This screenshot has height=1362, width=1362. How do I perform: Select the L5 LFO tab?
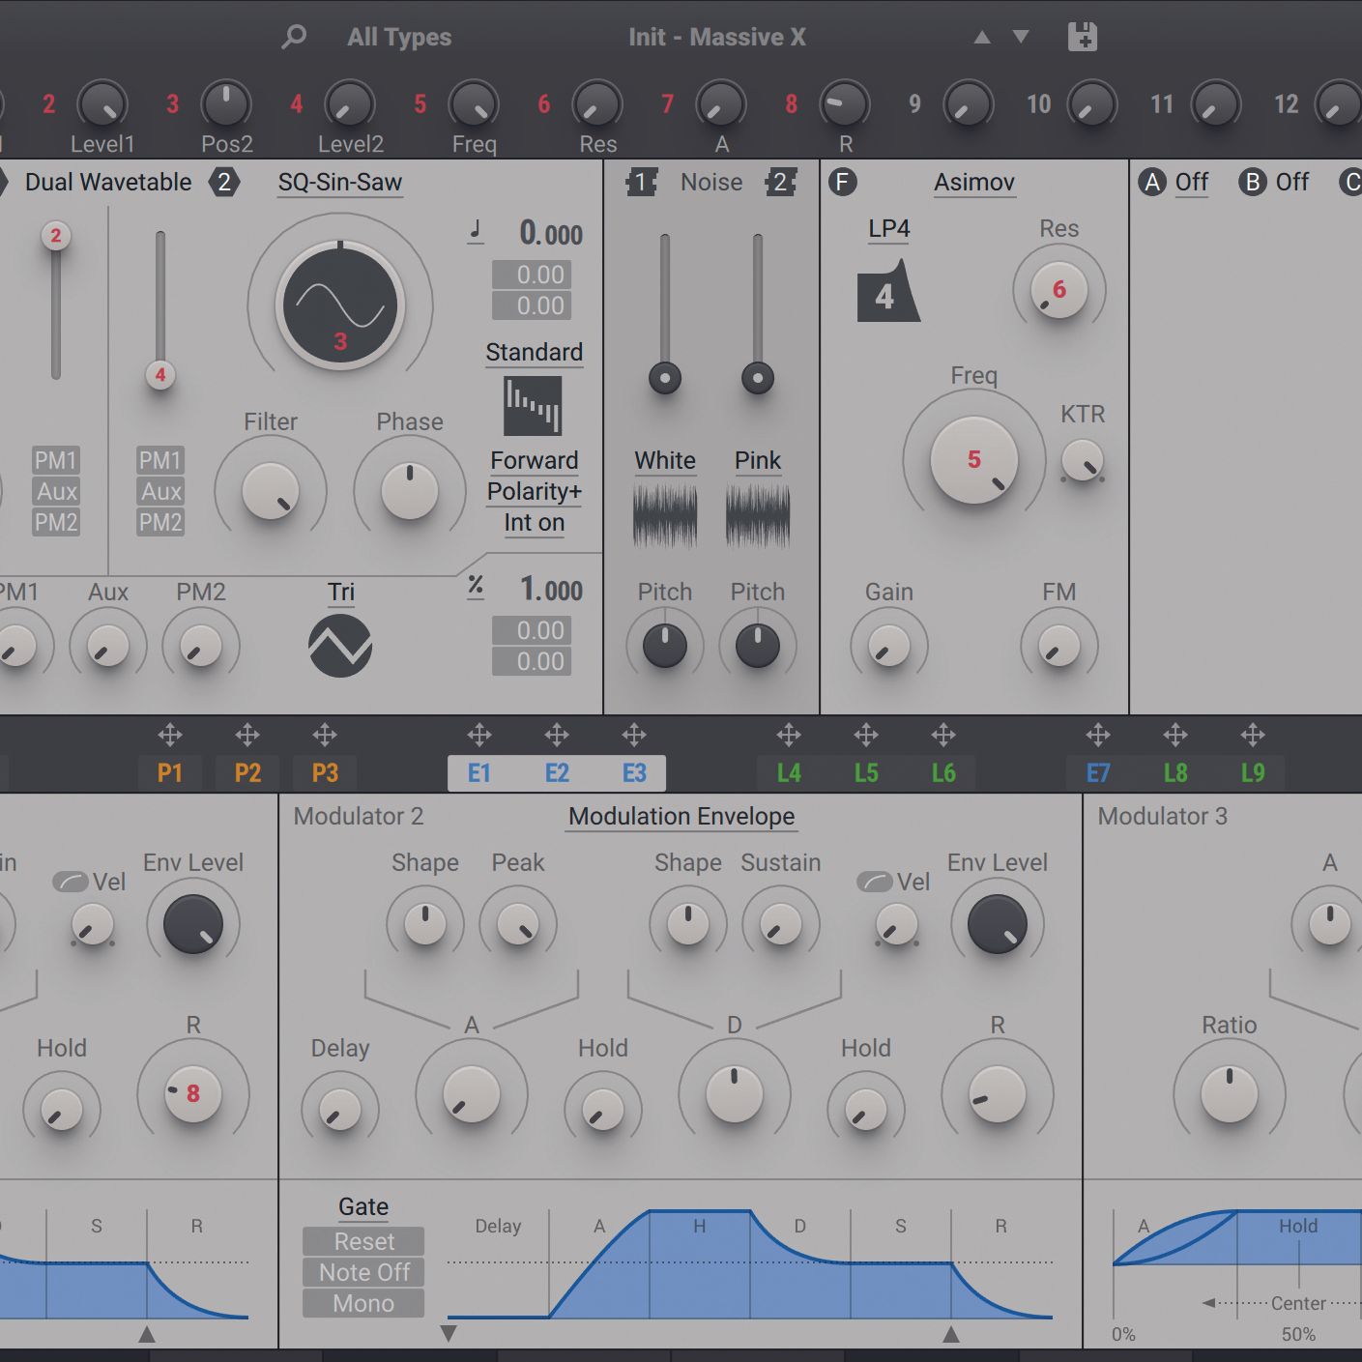(866, 771)
